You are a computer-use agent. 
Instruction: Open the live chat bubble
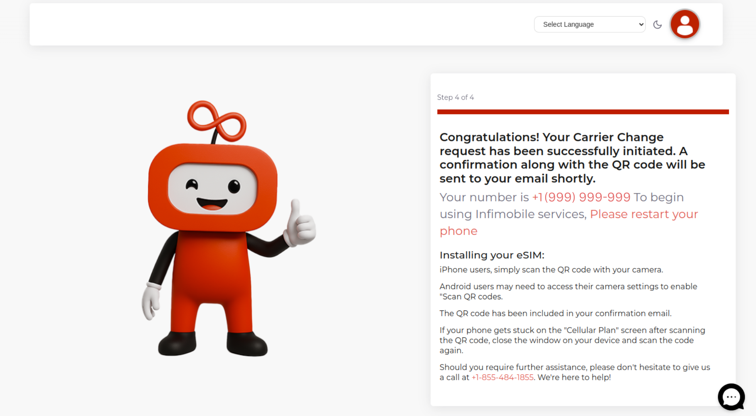(x=731, y=397)
